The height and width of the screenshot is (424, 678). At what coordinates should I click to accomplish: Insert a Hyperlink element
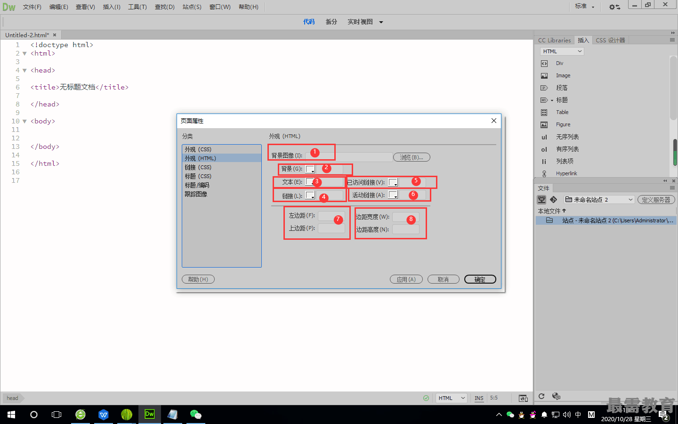pos(566,173)
